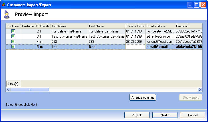The width and height of the screenshot is (208, 122).
Task: Click the app icon in the title bar
Action: (4, 5)
